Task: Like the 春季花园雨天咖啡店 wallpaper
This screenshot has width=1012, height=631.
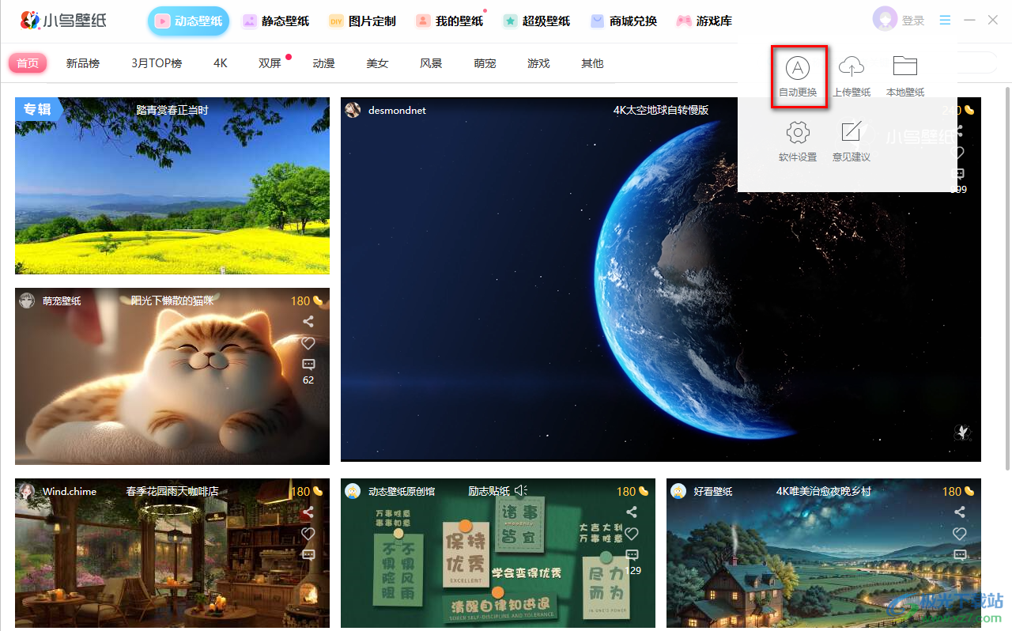Action: pos(308,534)
